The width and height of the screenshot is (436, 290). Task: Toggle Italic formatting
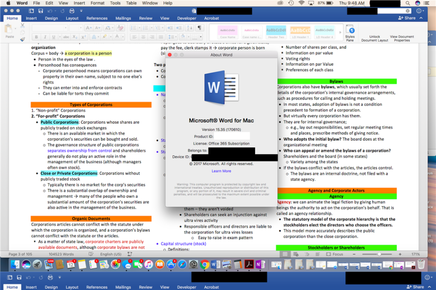click(45, 37)
